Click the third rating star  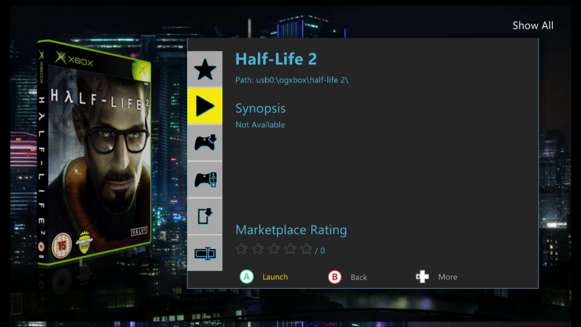point(274,249)
